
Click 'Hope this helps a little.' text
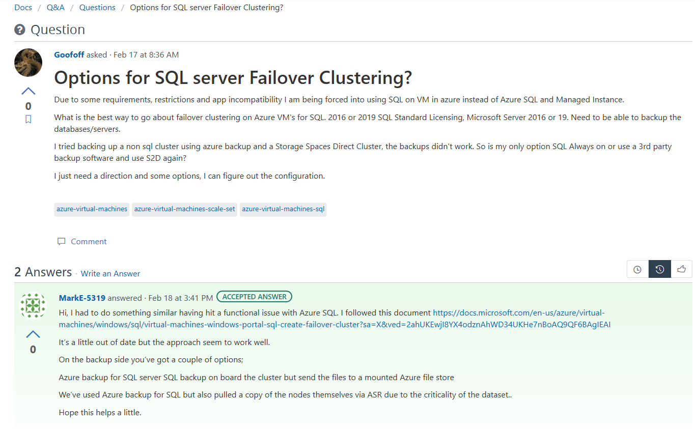(100, 412)
